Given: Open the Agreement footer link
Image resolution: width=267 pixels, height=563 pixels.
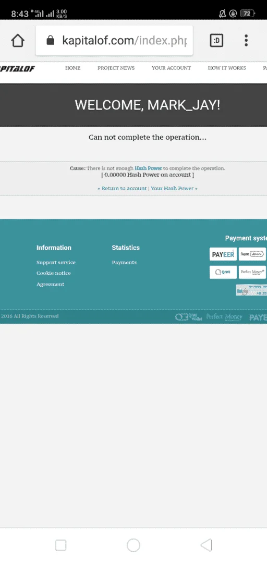Looking at the screenshot, I should point(50,285).
